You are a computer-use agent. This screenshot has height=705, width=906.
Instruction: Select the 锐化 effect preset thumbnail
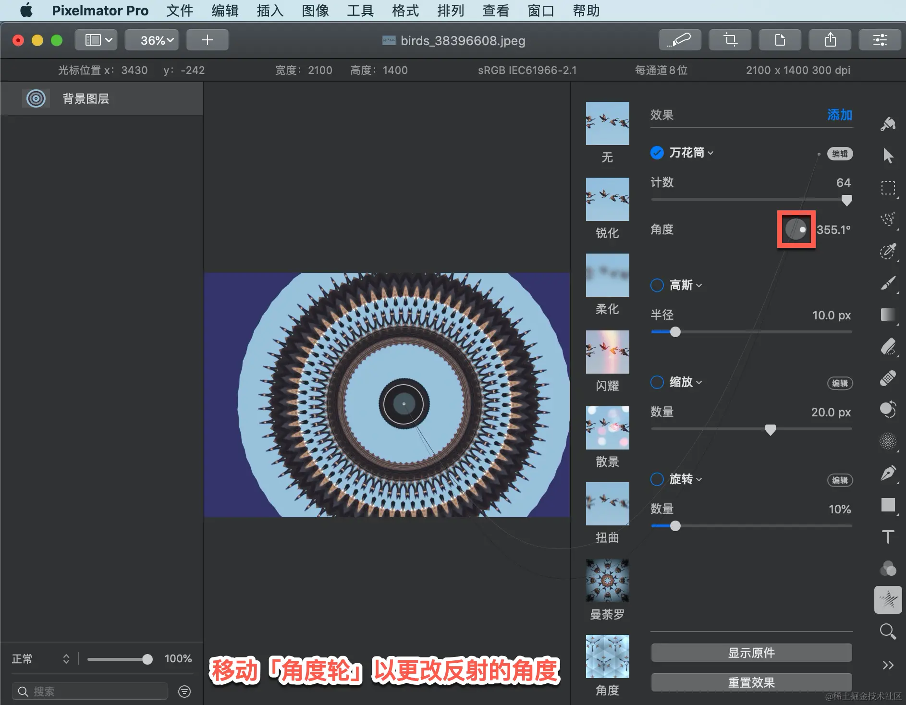coord(607,199)
